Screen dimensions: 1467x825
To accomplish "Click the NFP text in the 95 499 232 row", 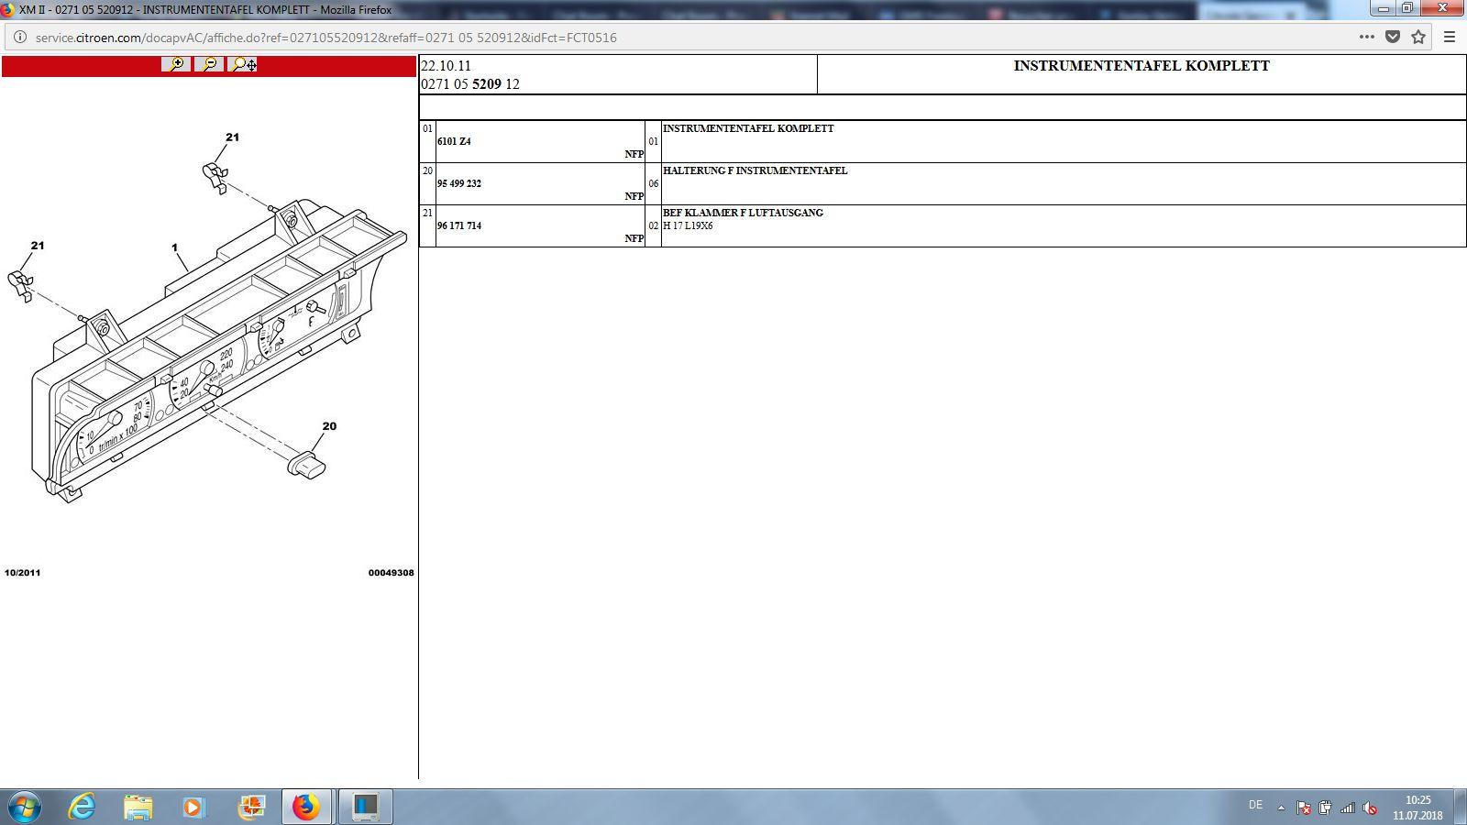I will click(634, 196).
